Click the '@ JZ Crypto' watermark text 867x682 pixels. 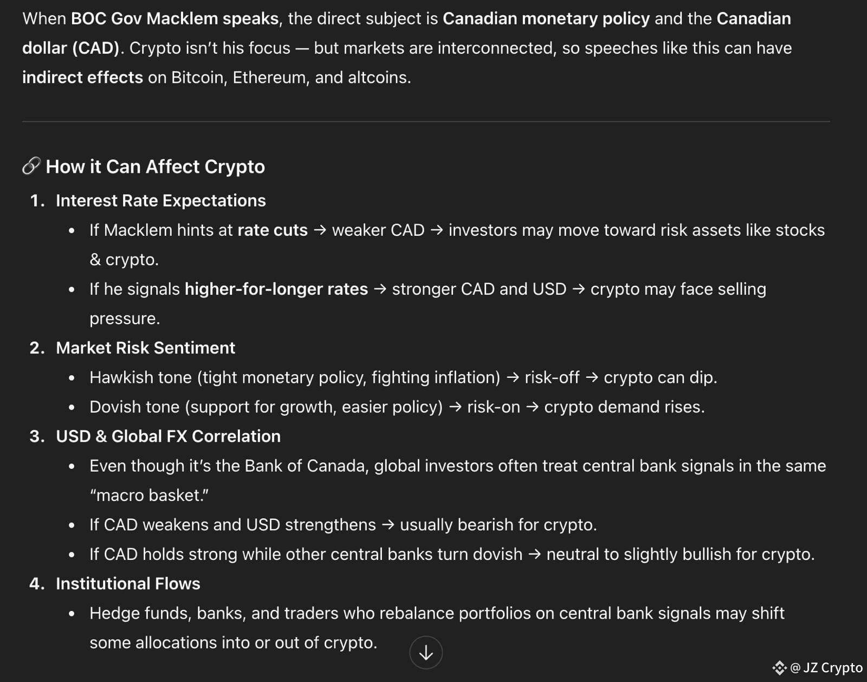[x=826, y=667]
